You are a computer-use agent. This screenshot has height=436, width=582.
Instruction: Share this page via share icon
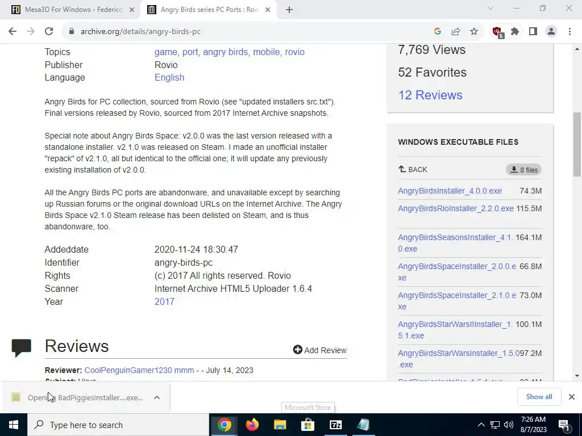[456, 32]
